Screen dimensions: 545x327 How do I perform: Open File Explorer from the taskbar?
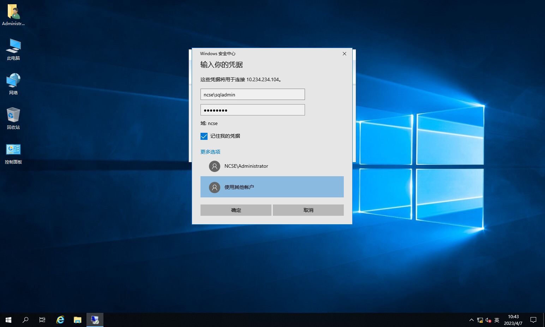(77, 320)
